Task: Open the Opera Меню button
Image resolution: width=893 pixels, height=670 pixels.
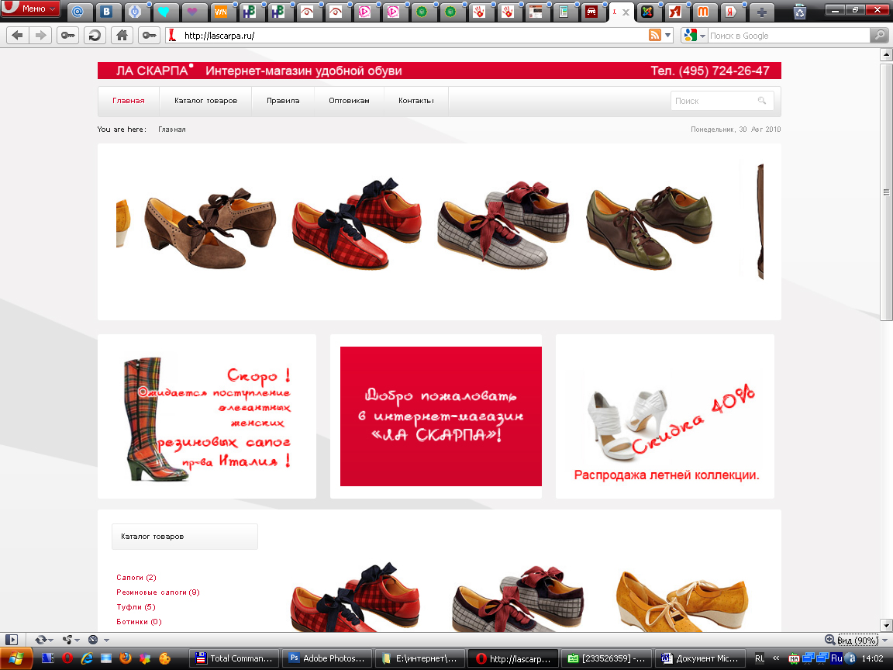Action: click(x=32, y=9)
